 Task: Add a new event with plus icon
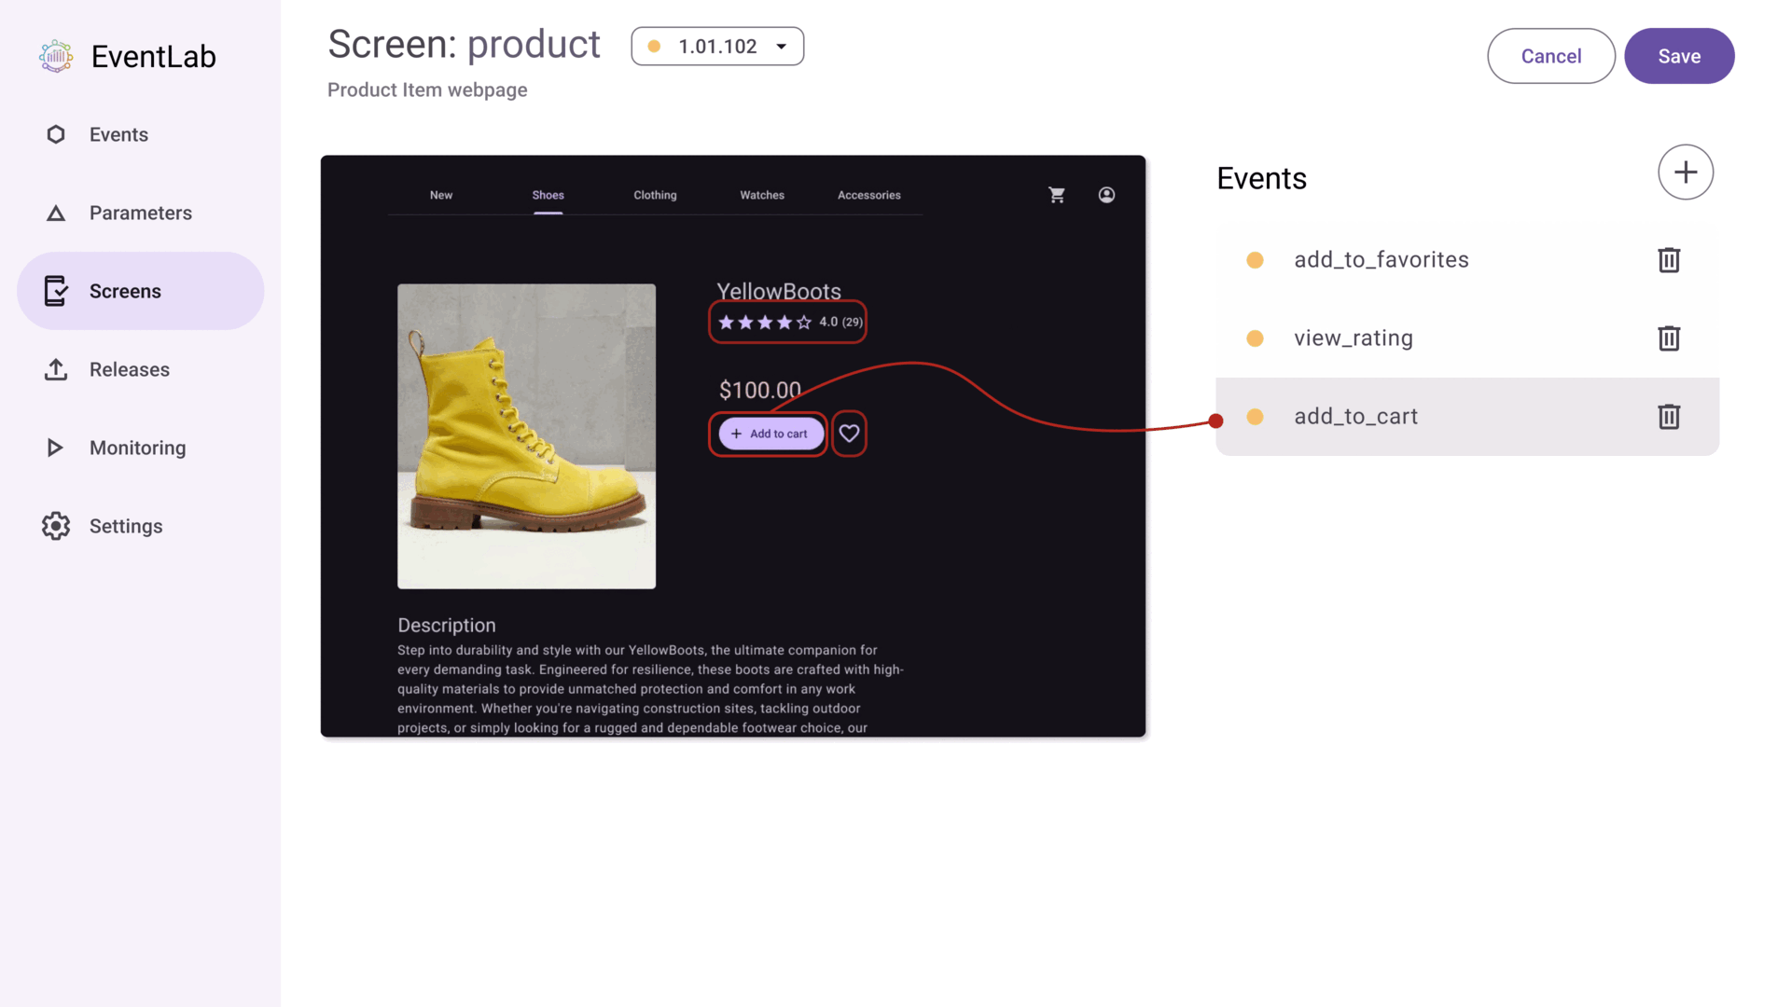pos(1686,172)
